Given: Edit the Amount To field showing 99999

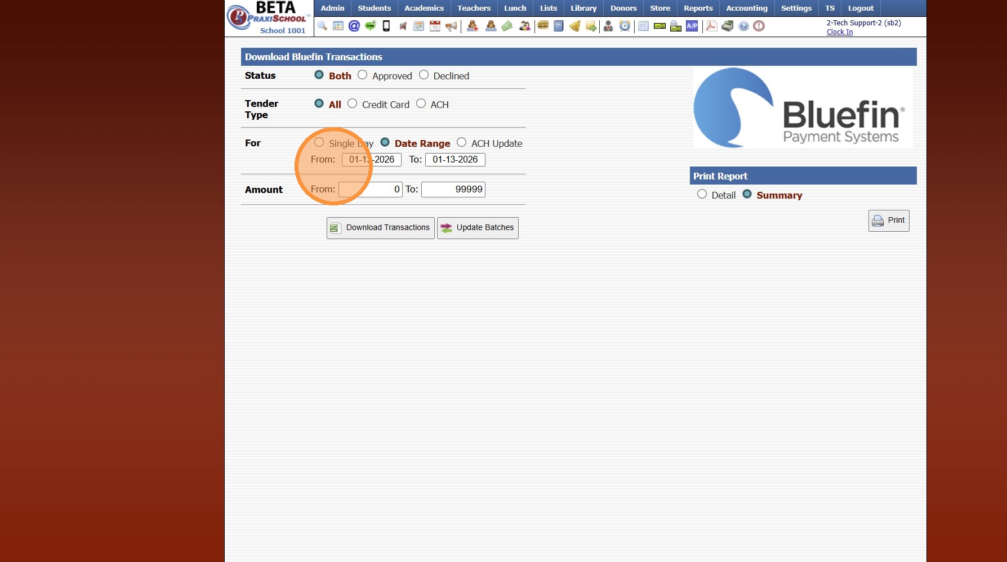Looking at the screenshot, I should pos(453,189).
